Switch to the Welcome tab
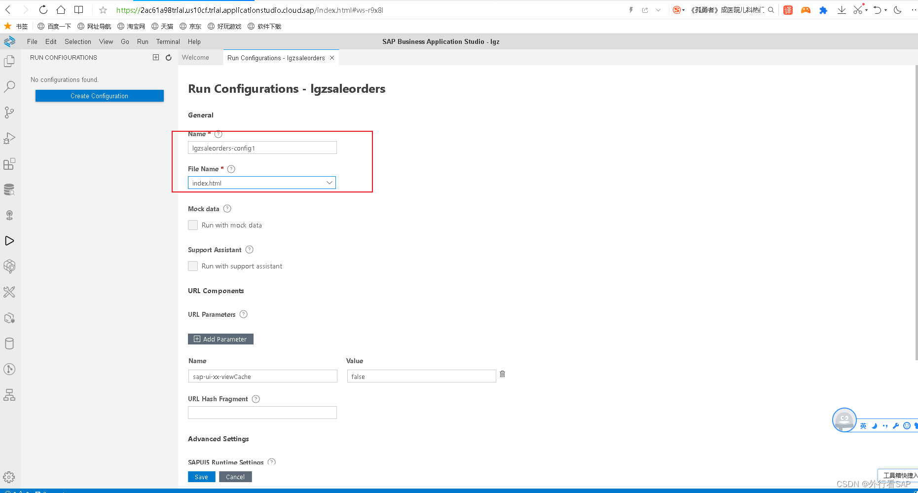 pyautogui.click(x=195, y=57)
